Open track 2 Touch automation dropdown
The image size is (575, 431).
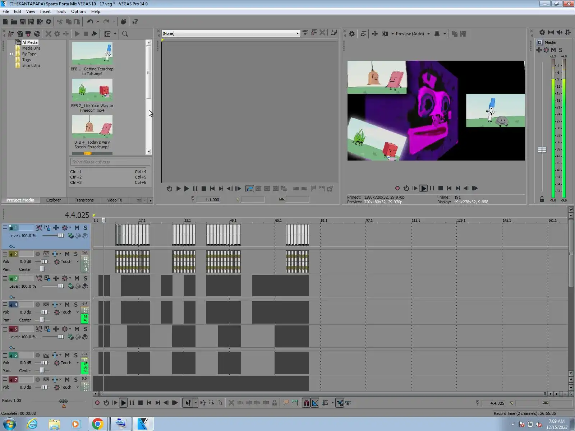click(x=78, y=262)
